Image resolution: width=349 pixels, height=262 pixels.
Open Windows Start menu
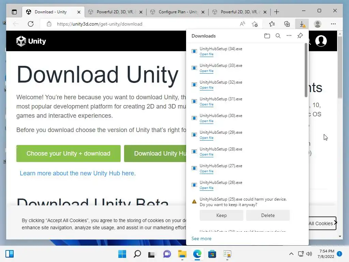click(122, 254)
